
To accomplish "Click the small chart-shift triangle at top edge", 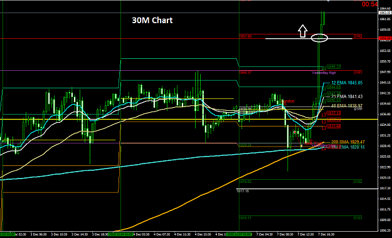I will click(328, 1).
